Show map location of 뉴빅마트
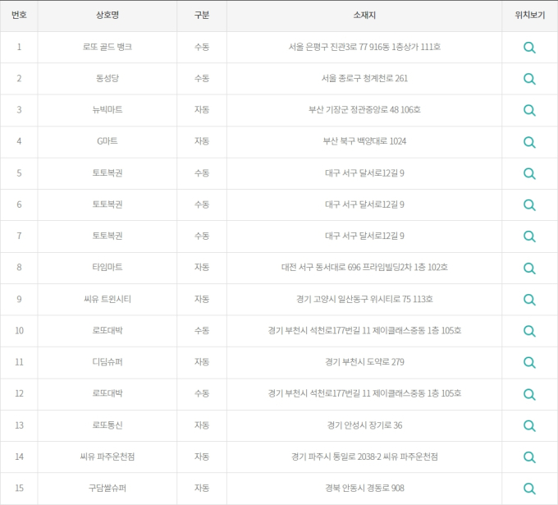The width and height of the screenshot is (558, 505). 529,110
